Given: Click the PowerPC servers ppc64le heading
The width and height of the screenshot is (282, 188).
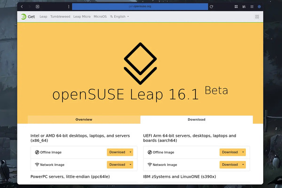Looking at the screenshot, I should tap(70, 177).
